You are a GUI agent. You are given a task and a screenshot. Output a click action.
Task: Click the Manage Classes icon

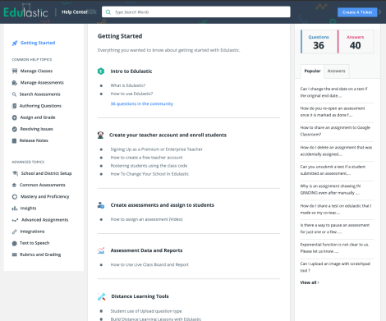point(15,71)
